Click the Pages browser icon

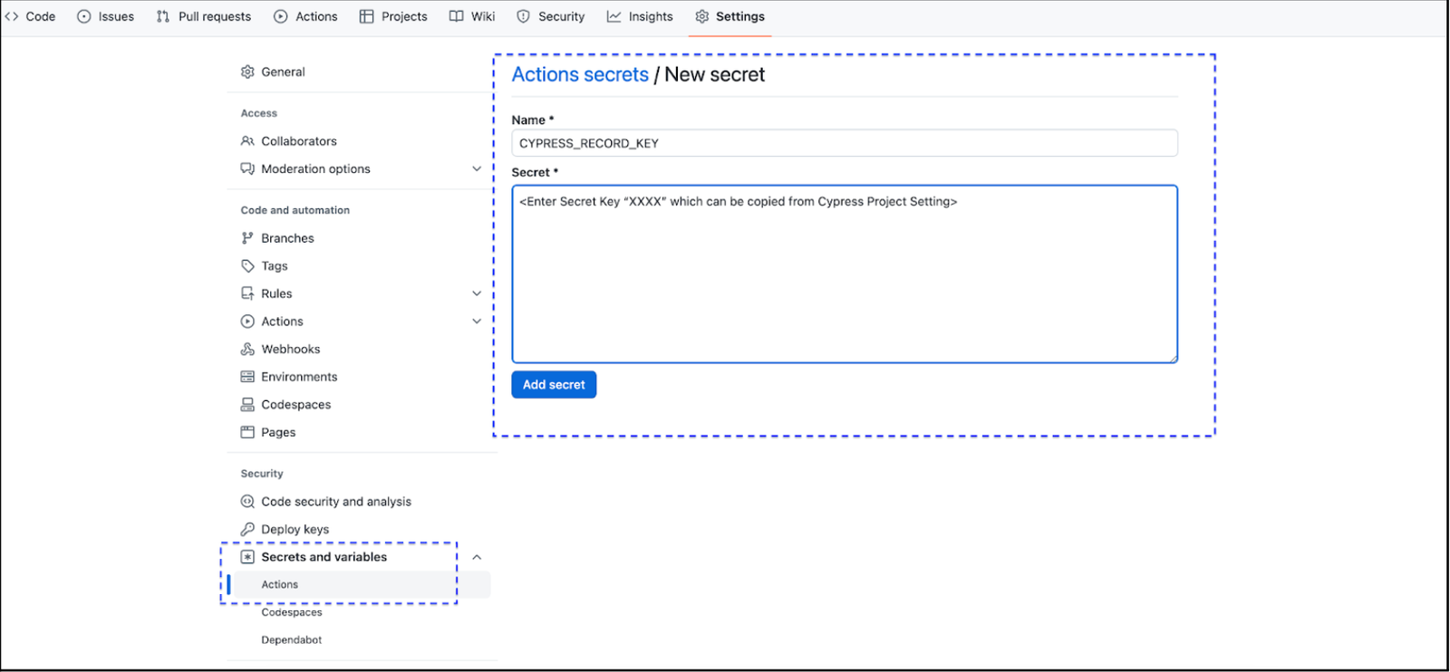click(247, 433)
